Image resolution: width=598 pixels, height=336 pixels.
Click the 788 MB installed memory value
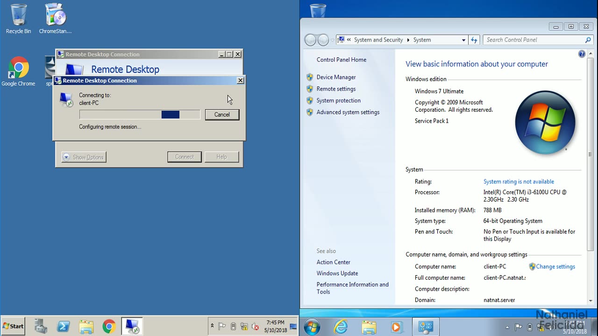pyautogui.click(x=492, y=210)
